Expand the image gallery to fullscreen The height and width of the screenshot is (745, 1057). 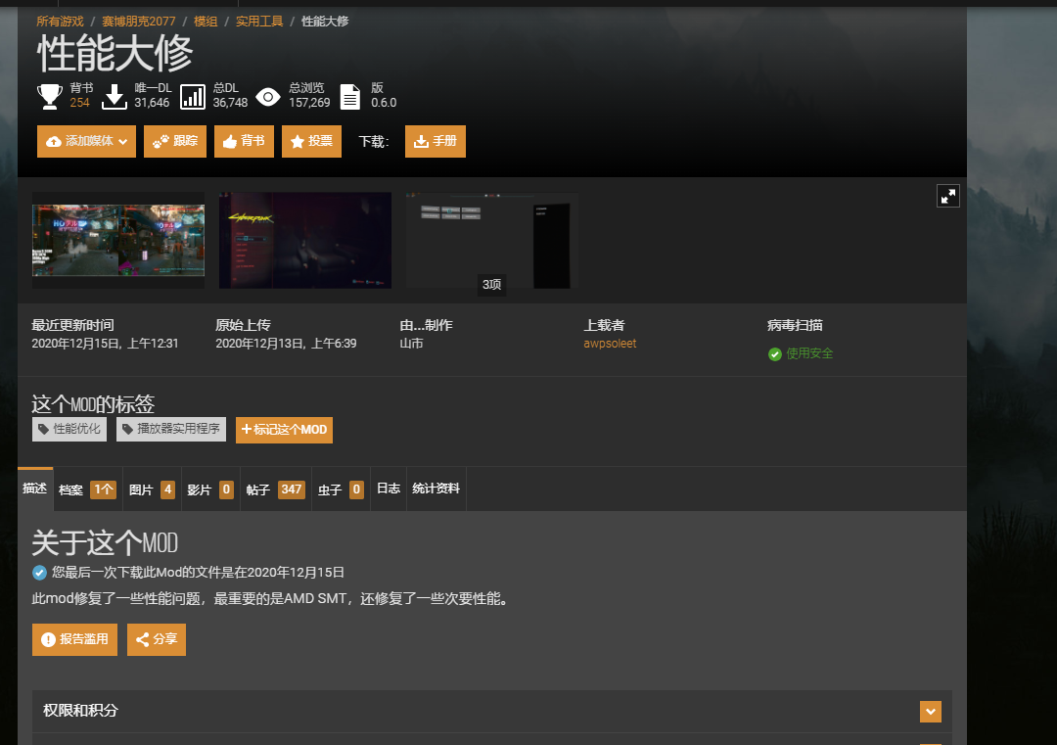tap(947, 195)
